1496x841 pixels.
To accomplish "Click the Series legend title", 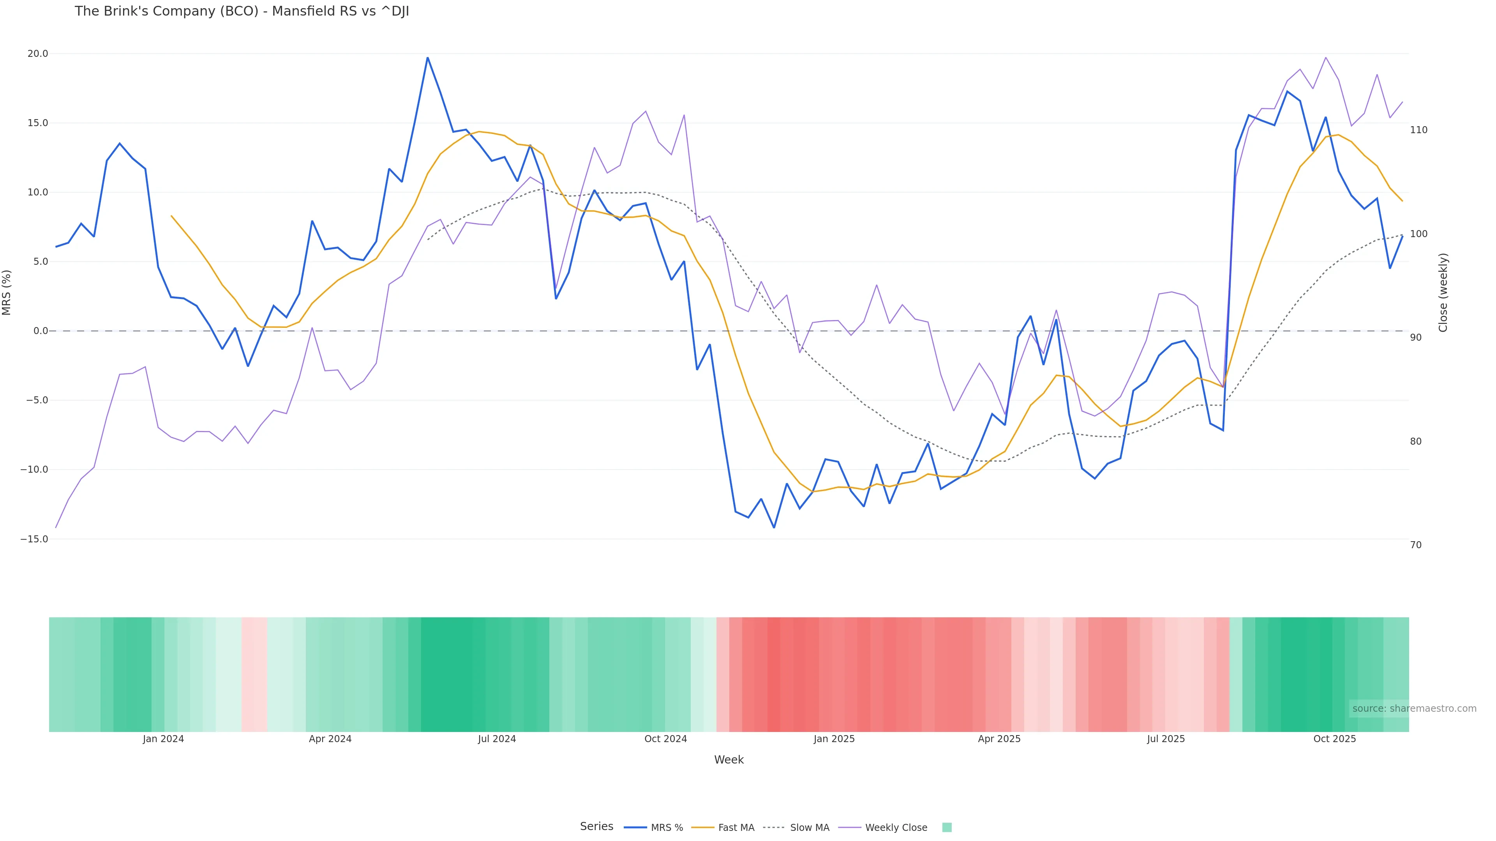I will [596, 827].
